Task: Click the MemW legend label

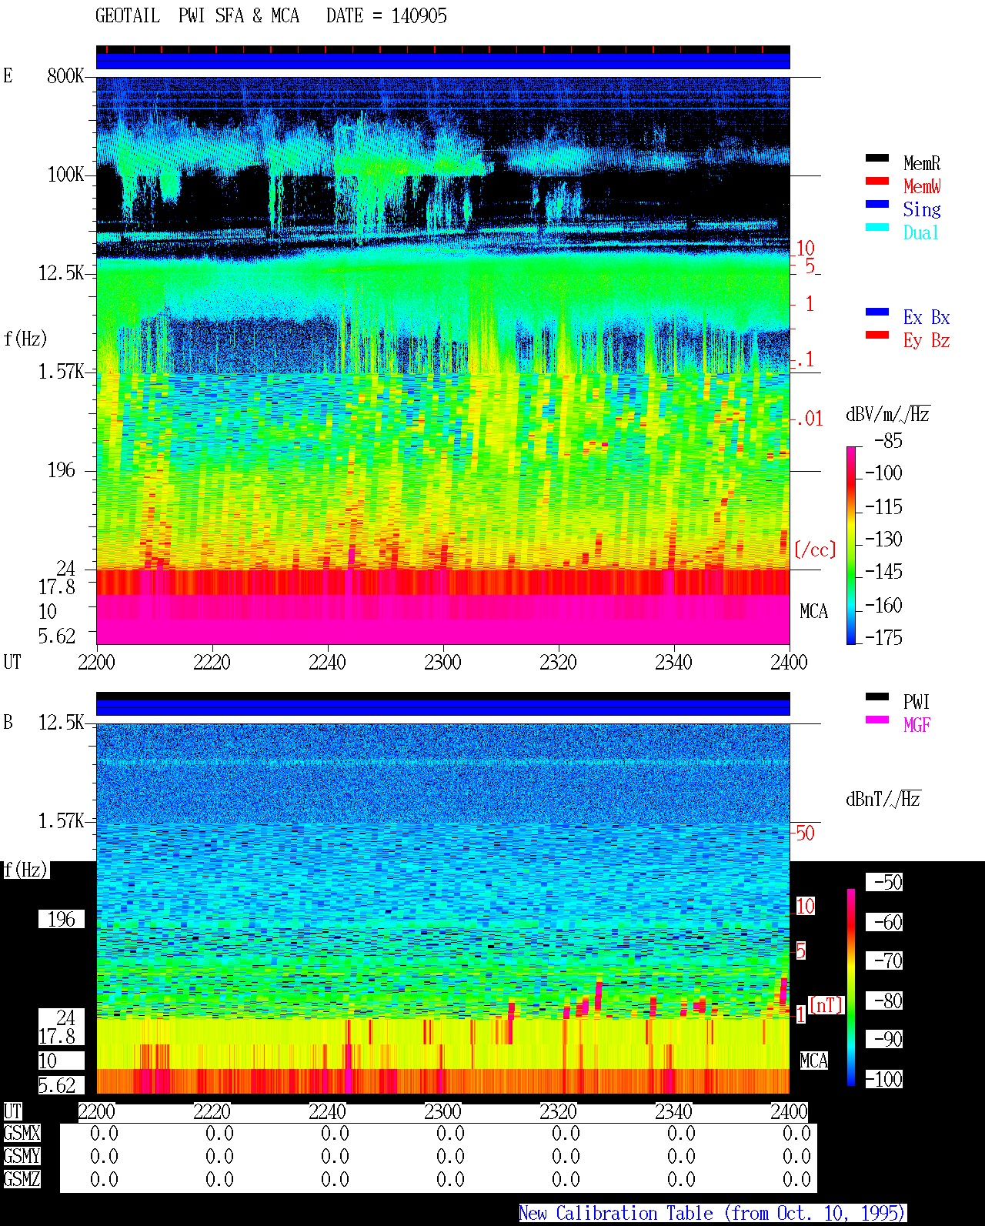Action: (922, 186)
